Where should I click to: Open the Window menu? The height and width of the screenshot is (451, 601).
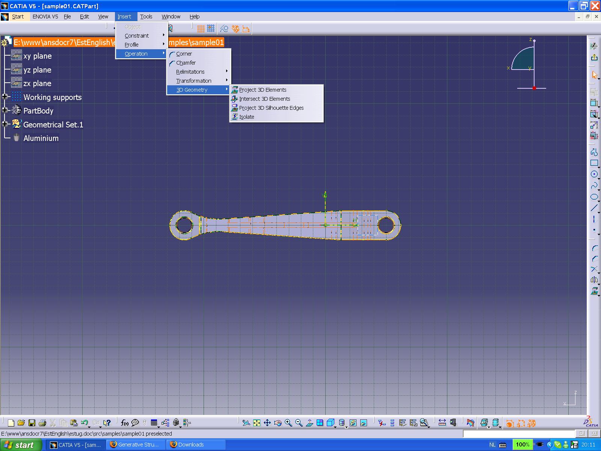click(x=171, y=17)
